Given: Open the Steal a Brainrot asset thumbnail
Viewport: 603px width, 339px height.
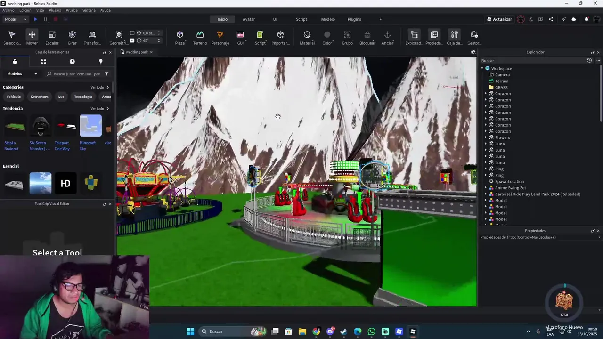Looking at the screenshot, I should pyautogui.click(x=15, y=126).
